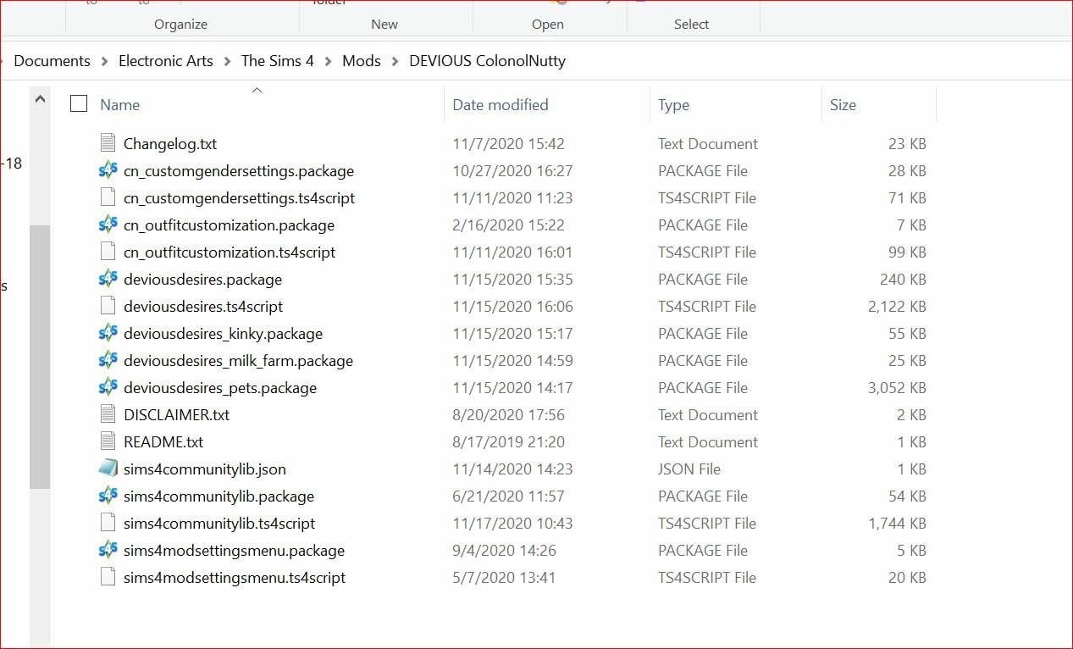The height and width of the screenshot is (649, 1073).
Task: Open the Open ribbon group
Action: [548, 25]
